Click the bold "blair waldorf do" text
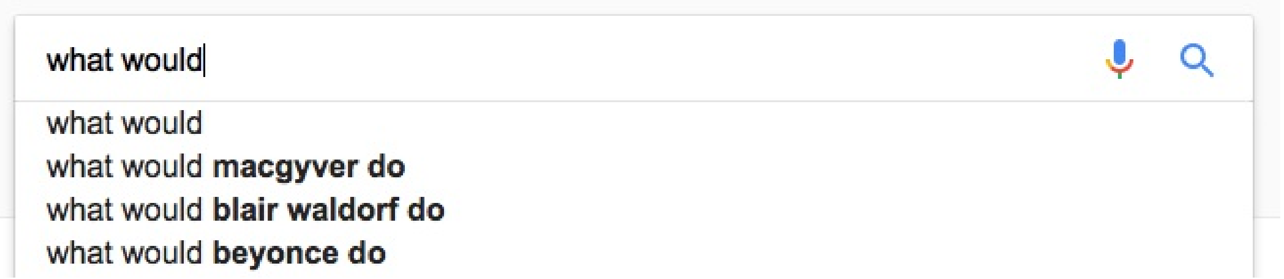Viewport: 1284px width, 279px height. (328, 210)
